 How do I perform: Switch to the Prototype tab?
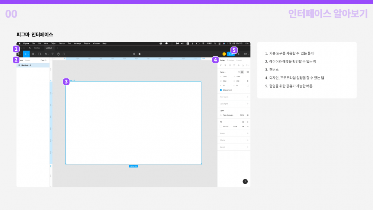[231, 60]
